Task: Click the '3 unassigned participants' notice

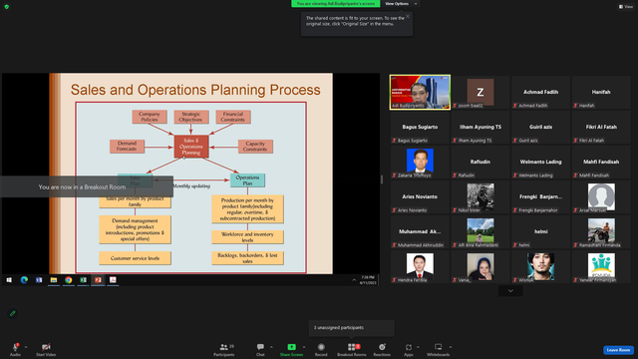Action: click(351, 328)
